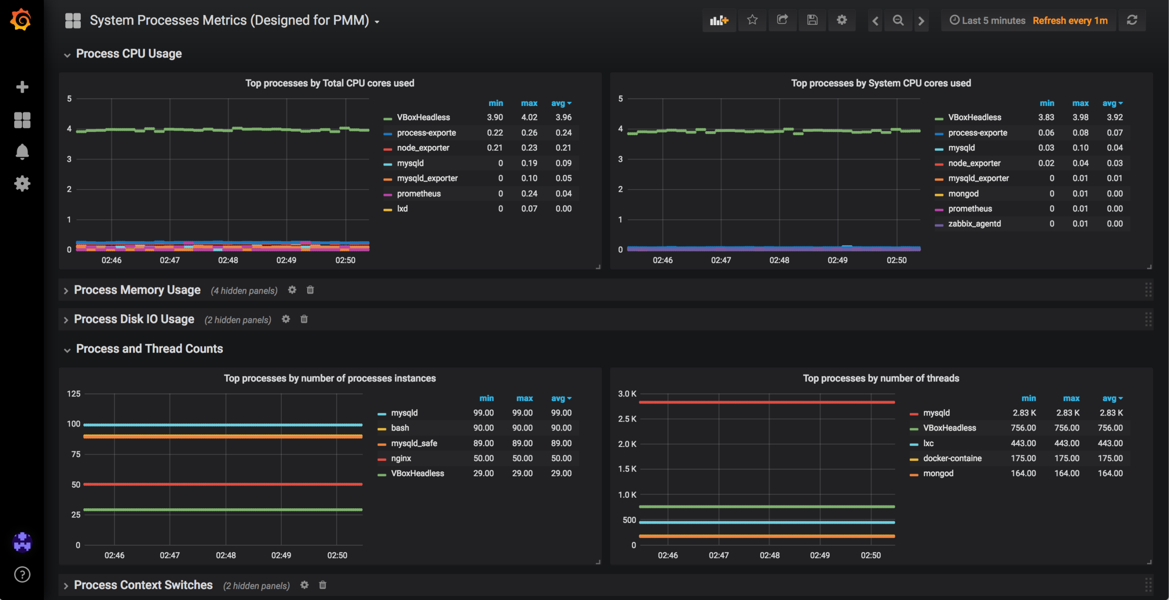Open the Share dashboard icon
Screen dimensions: 1169x600
pyautogui.click(x=782, y=20)
